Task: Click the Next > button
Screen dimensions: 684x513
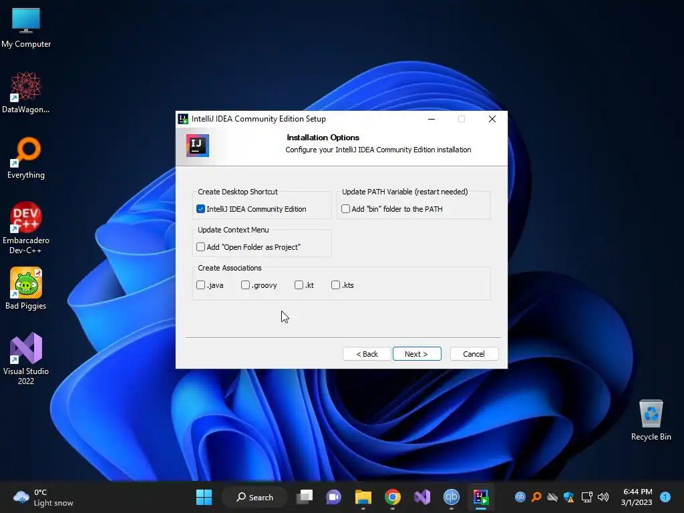Action: pos(417,354)
